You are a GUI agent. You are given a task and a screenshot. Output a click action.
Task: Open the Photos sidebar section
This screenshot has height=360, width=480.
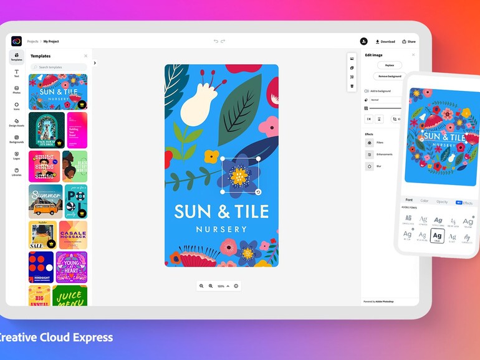(17, 90)
